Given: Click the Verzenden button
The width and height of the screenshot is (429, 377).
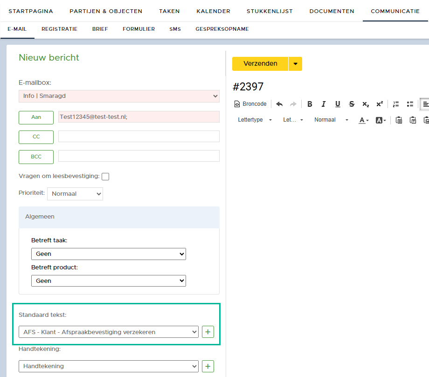Looking at the screenshot, I should pyautogui.click(x=260, y=64).
